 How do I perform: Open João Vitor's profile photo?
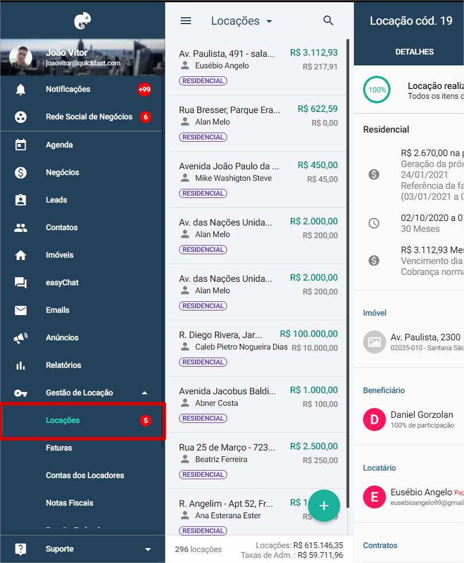coord(21,57)
